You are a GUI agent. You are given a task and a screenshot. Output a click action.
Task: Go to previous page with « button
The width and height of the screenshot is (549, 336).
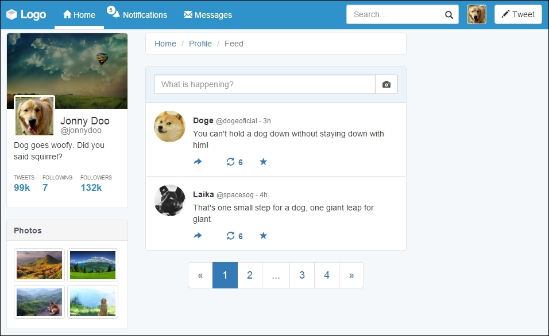(x=200, y=275)
